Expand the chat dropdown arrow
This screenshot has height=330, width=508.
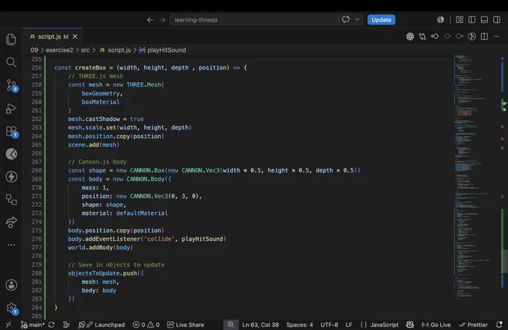click(x=357, y=19)
